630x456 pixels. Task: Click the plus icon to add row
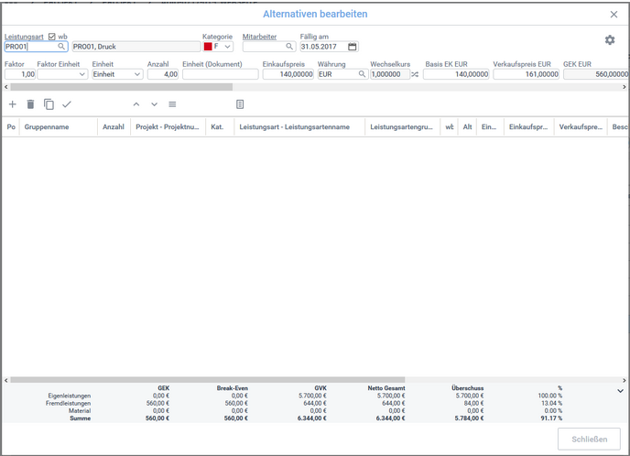pos(13,104)
